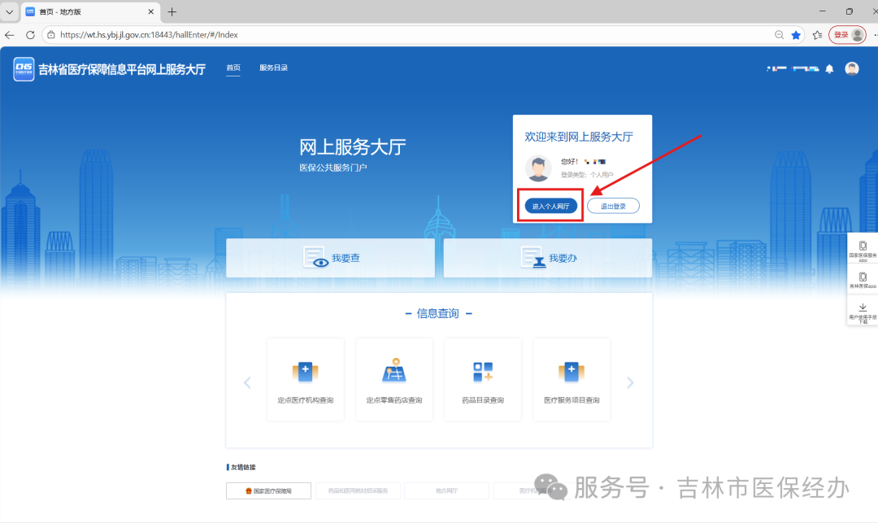Open the notification bell in the header
The width and height of the screenshot is (878, 523).
pos(829,68)
